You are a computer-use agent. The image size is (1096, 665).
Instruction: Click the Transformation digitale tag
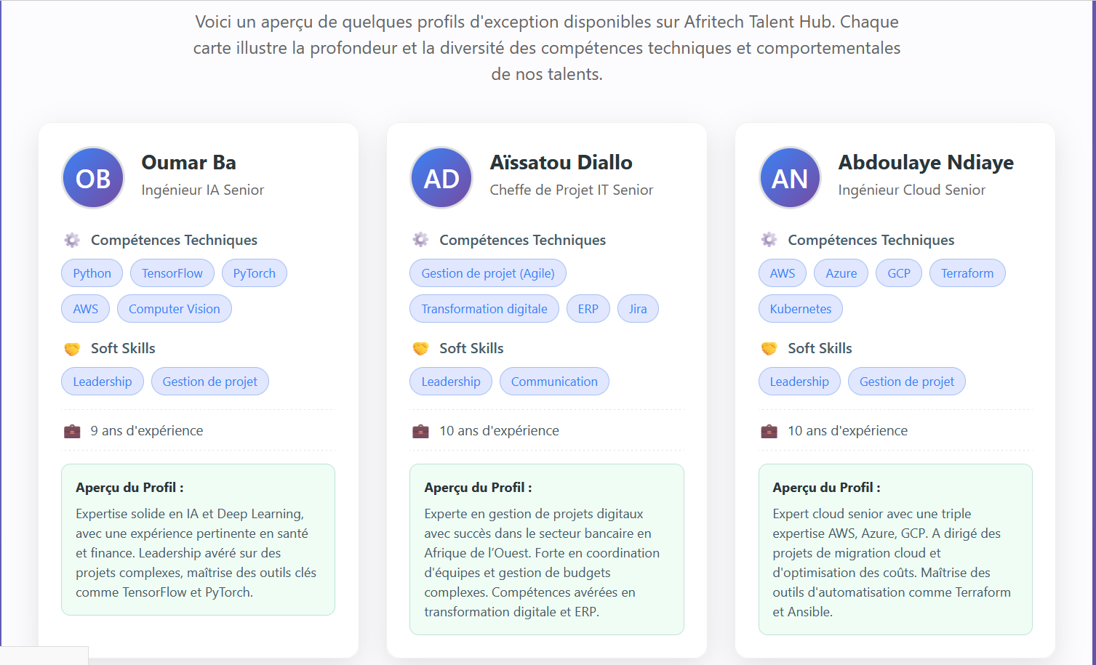[x=484, y=309]
